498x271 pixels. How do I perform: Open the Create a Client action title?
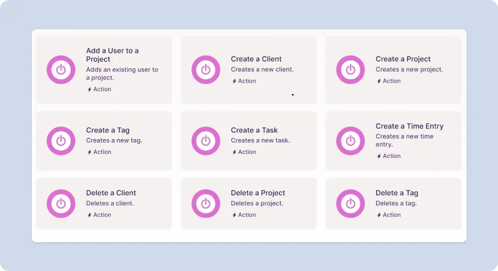click(x=256, y=59)
